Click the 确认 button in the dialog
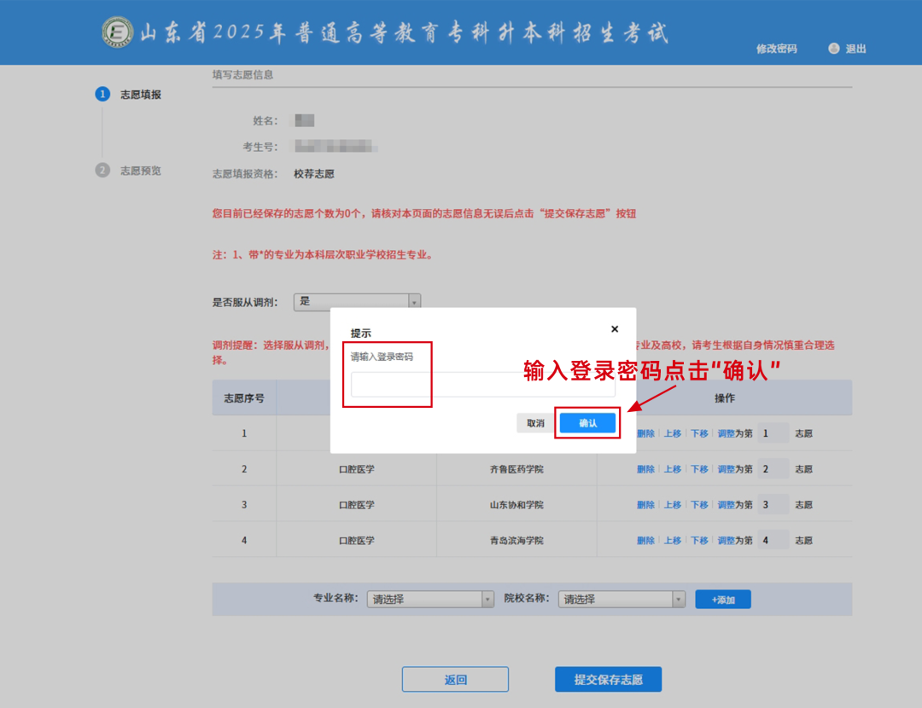 pos(587,422)
